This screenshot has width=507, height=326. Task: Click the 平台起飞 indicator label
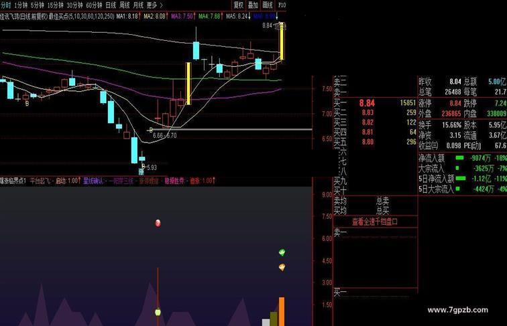click(x=40, y=181)
